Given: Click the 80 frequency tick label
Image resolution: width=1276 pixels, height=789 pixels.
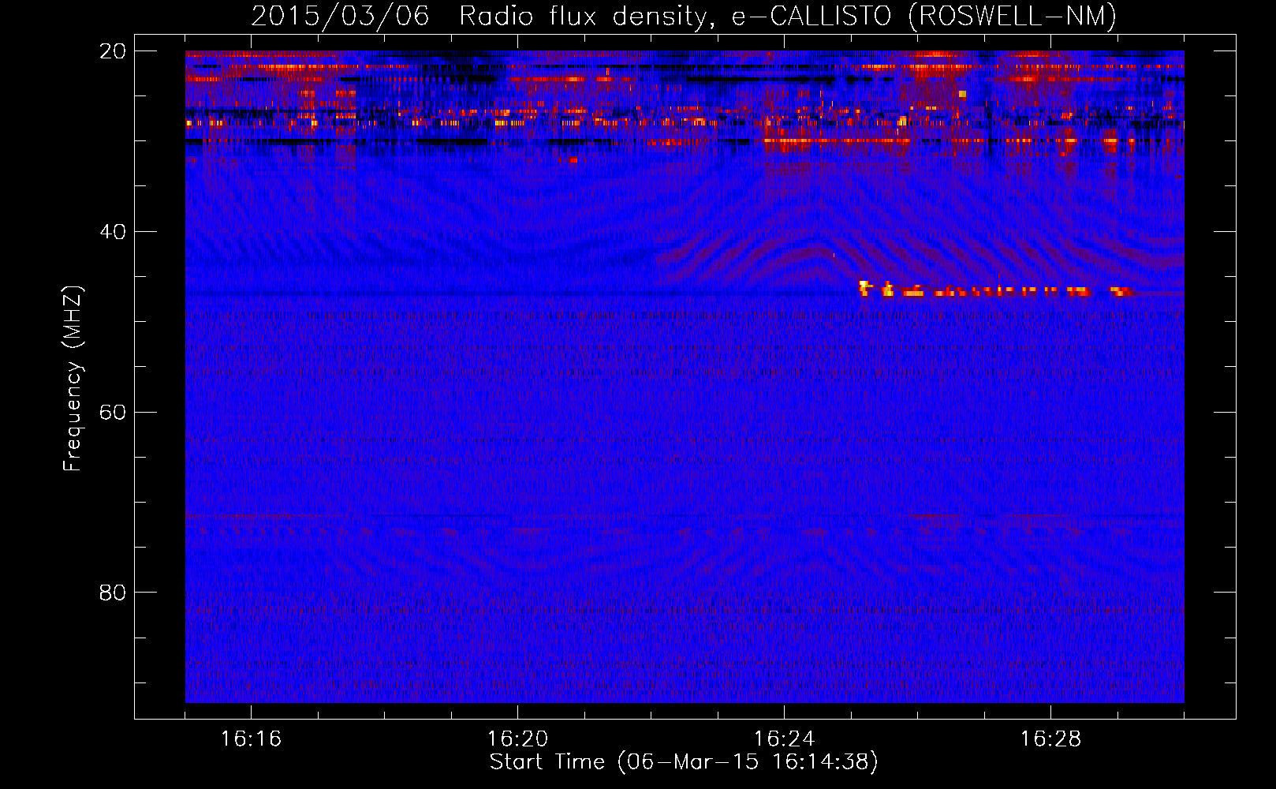Looking at the screenshot, I should tap(112, 593).
